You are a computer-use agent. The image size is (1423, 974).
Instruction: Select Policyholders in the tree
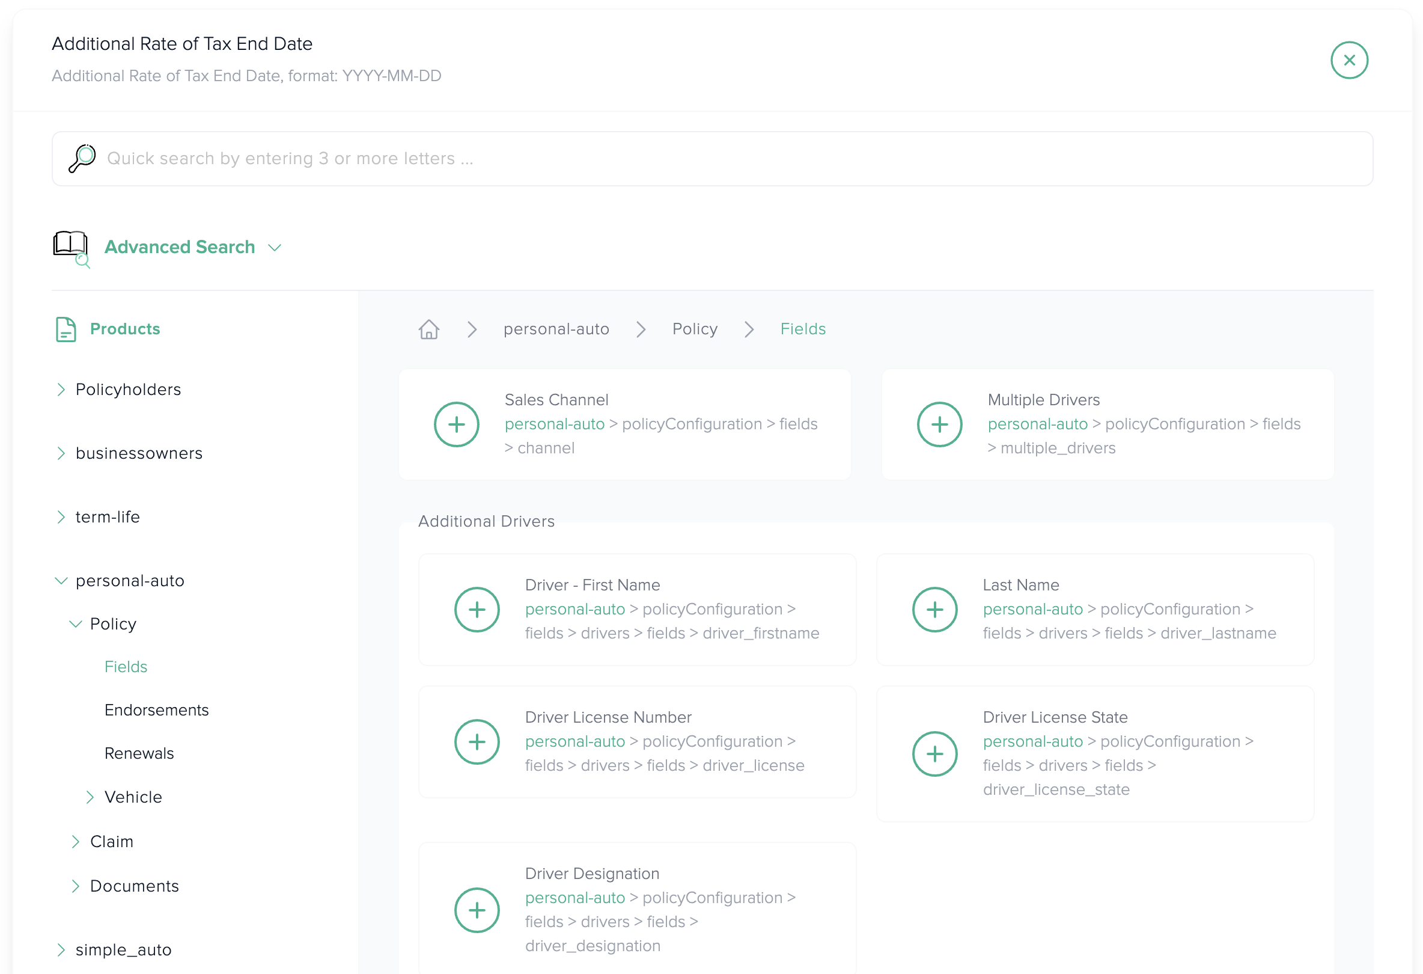tap(128, 390)
